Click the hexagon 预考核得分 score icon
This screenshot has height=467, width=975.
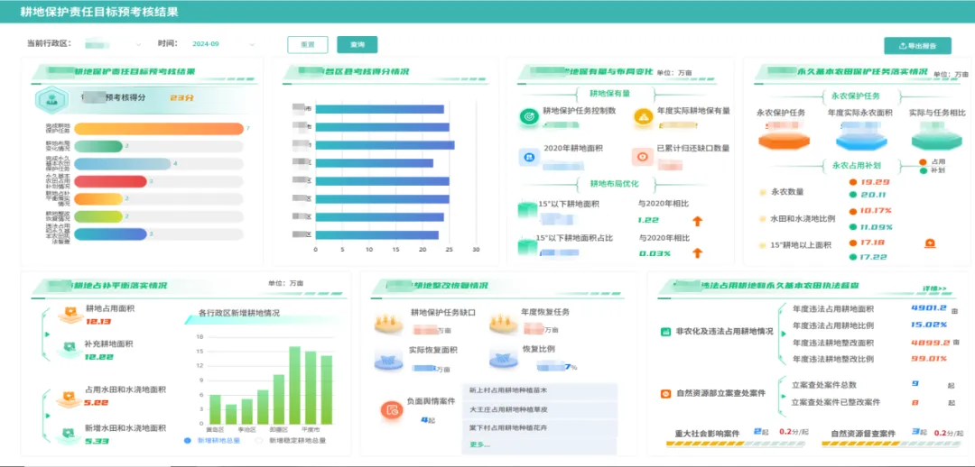[53, 98]
